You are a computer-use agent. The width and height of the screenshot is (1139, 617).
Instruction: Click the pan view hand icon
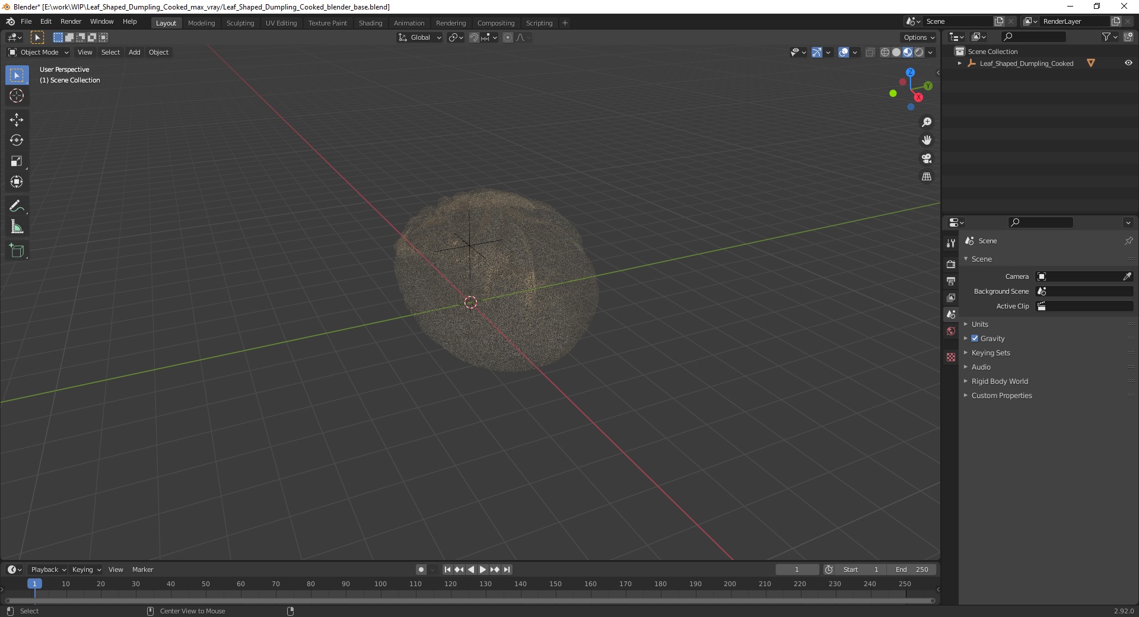pyautogui.click(x=927, y=141)
